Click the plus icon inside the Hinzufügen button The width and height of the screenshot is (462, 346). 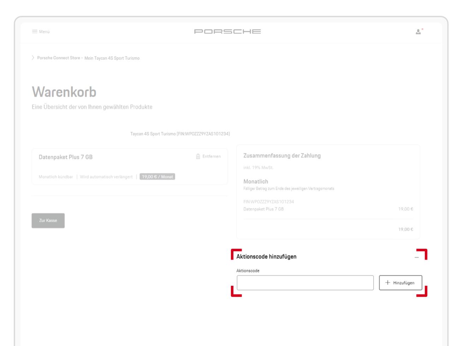pyautogui.click(x=388, y=283)
